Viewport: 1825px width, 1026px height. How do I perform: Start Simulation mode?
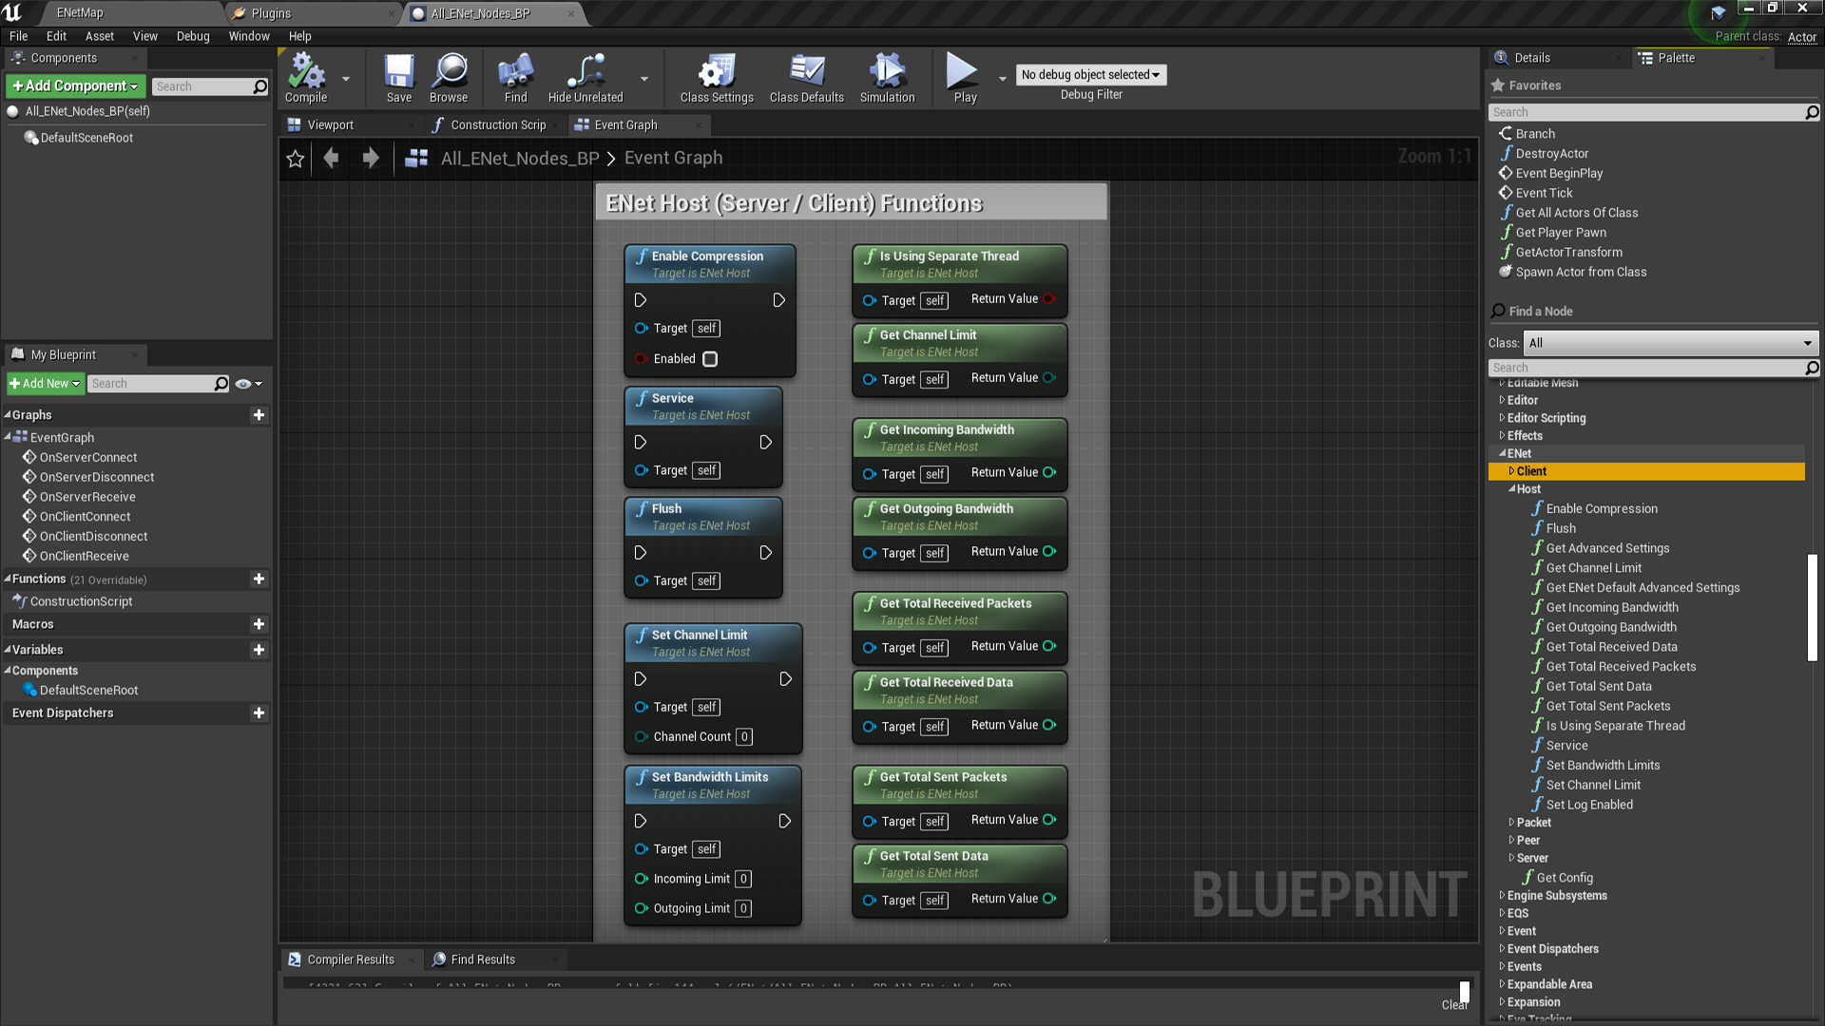tap(887, 77)
